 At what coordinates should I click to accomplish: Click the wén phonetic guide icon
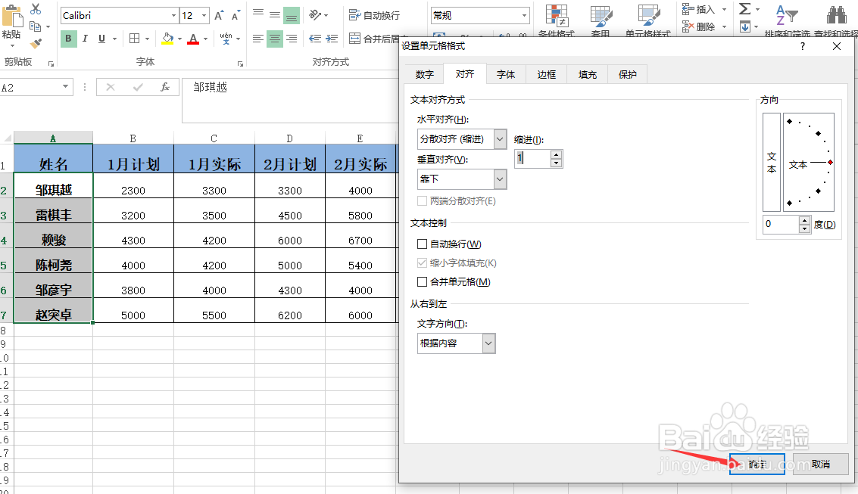pyautogui.click(x=226, y=39)
